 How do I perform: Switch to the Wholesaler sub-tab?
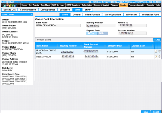click(132, 15)
